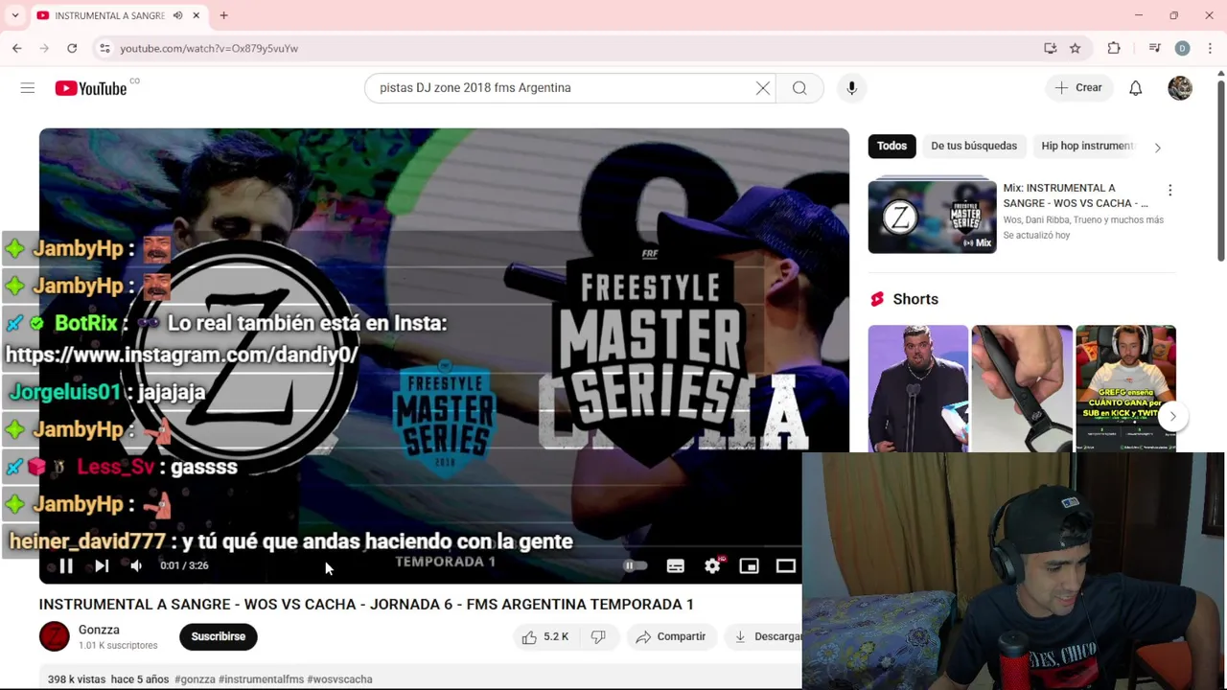Download the video with Descargar
1227x690 pixels.
pyautogui.click(x=765, y=636)
